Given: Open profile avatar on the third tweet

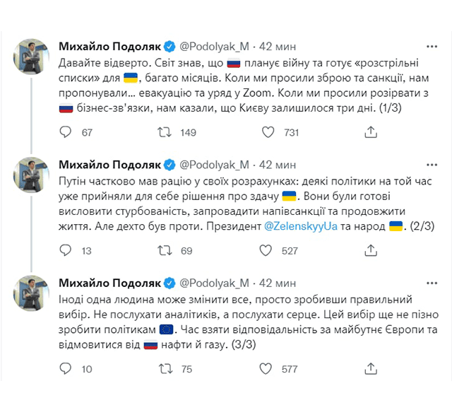Looking at the screenshot, I should coord(32,293).
